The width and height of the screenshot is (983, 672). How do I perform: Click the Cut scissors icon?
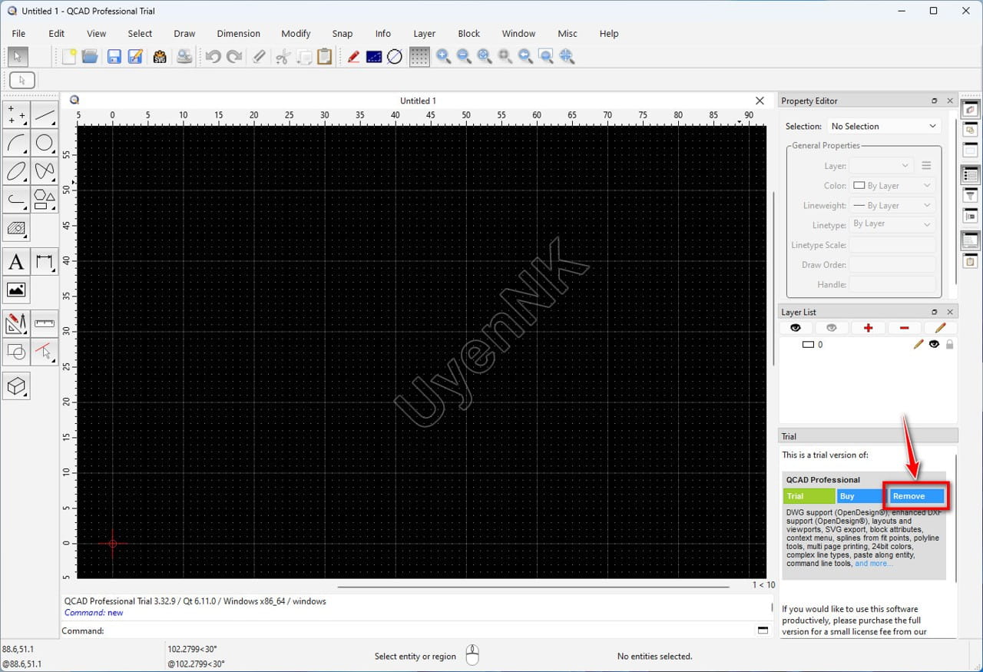[282, 56]
